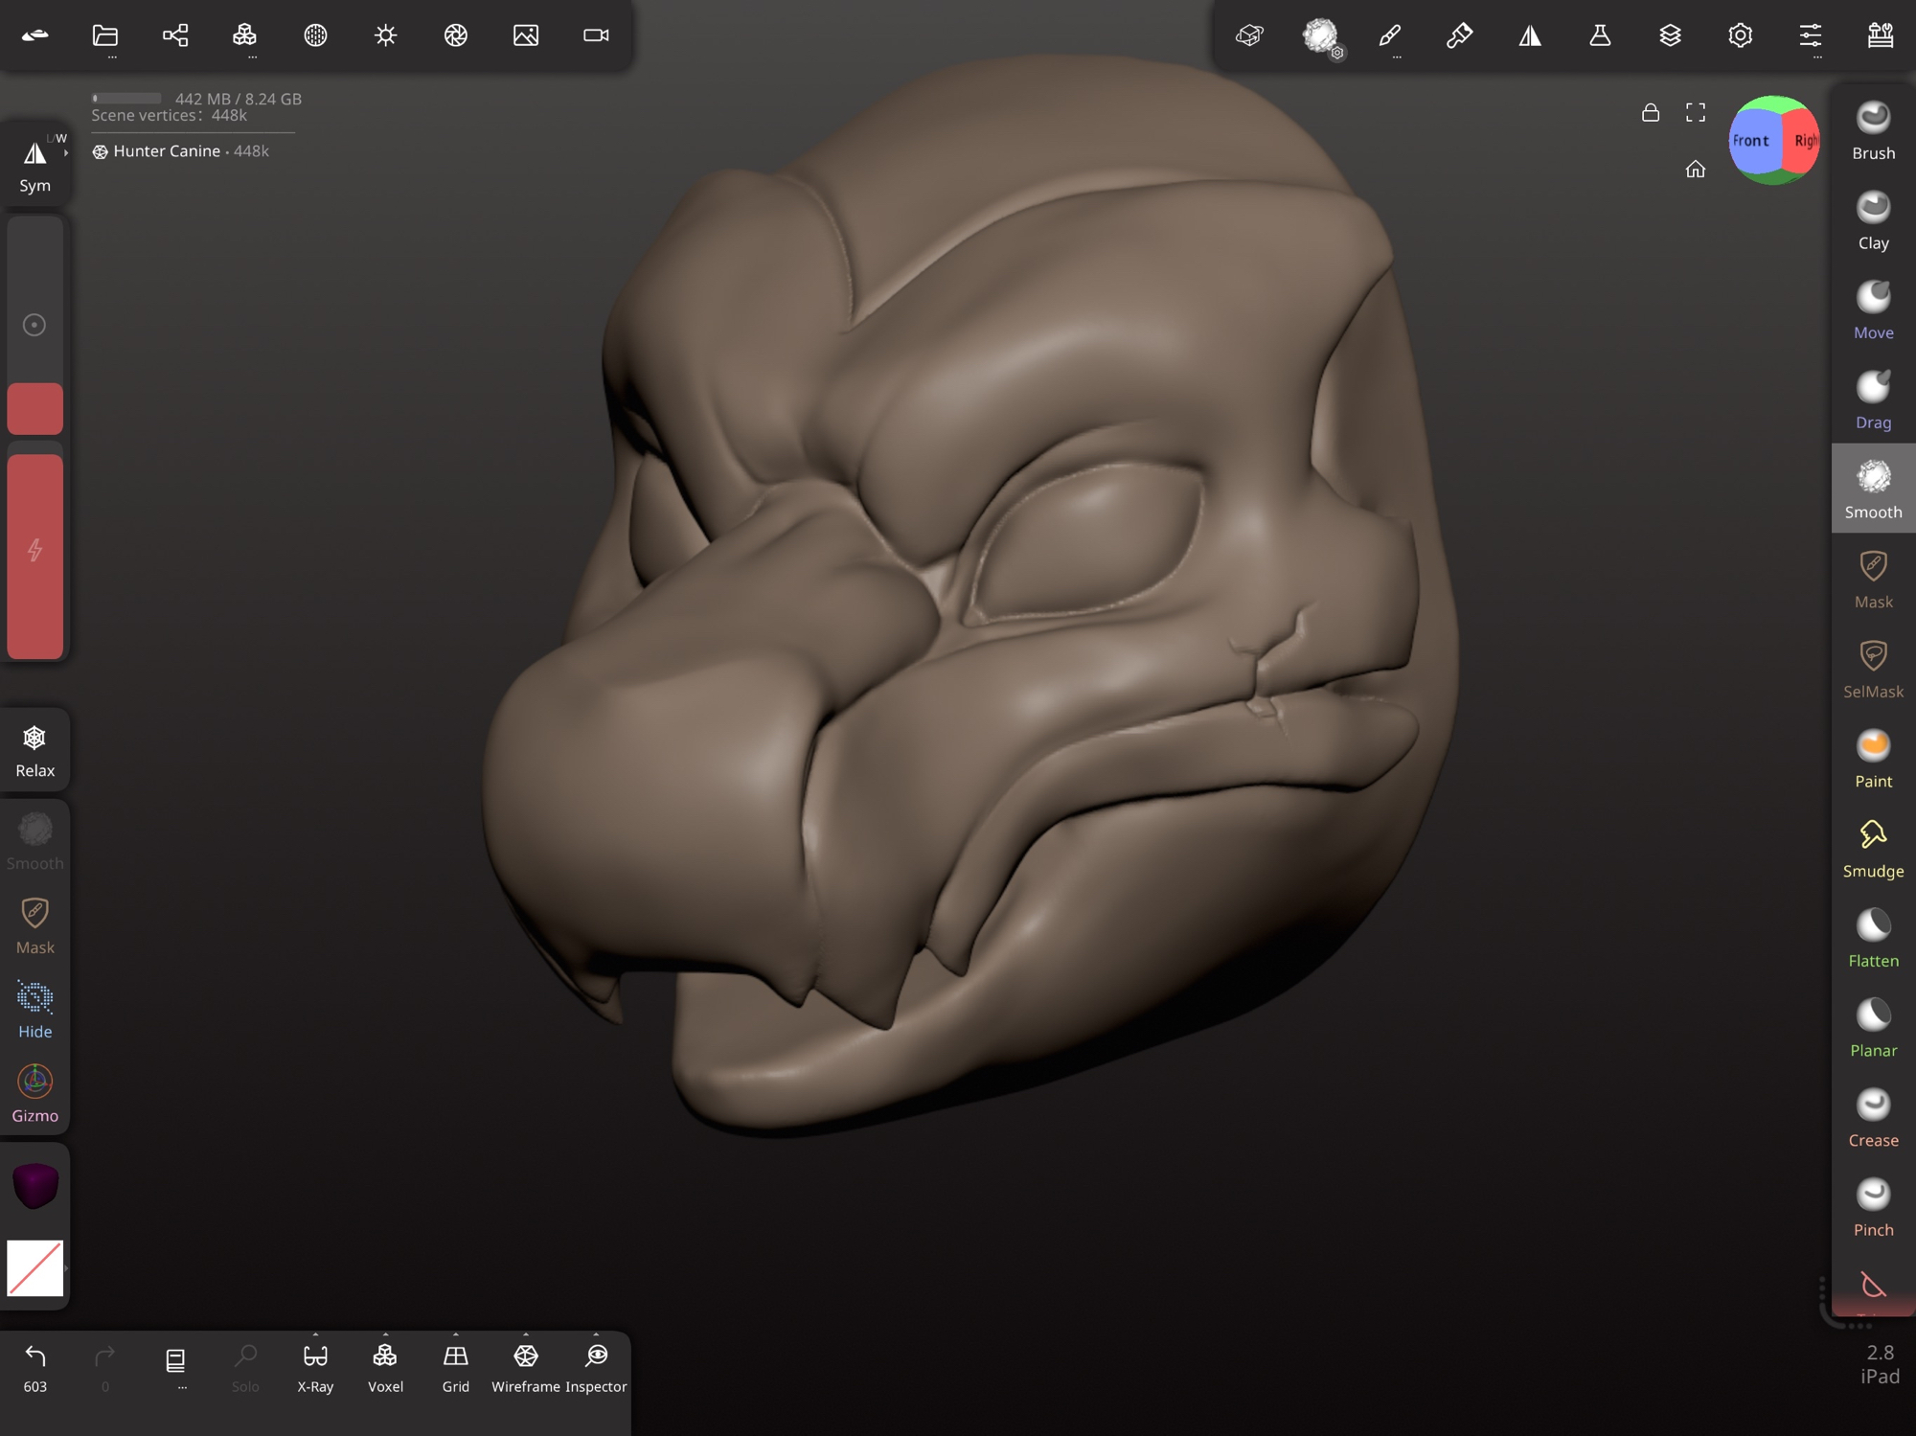This screenshot has height=1436, width=1916.
Task: Click the Relax smoothing option
Action: (x=34, y=750)
